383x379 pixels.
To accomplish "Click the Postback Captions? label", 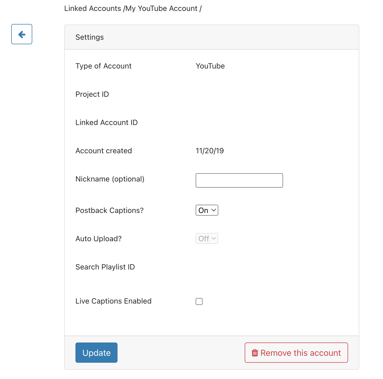I will 110,211.
